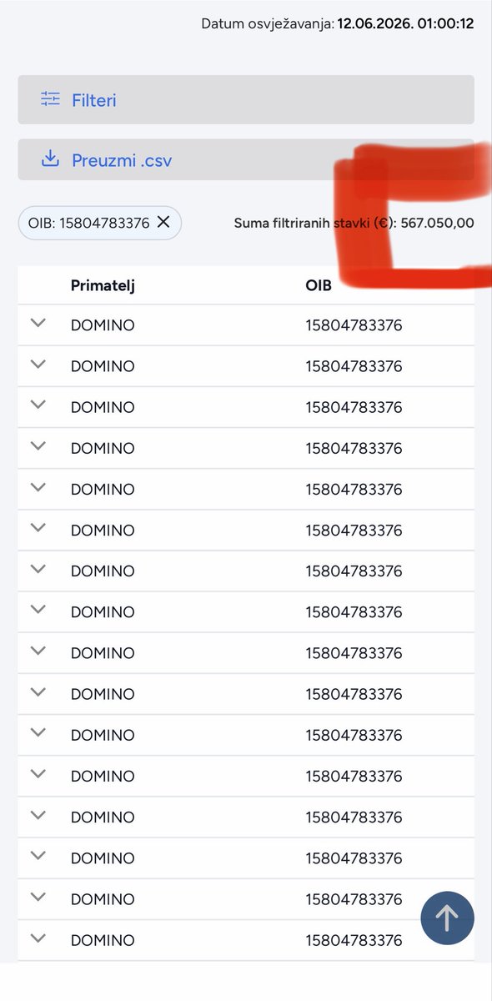Image resolution: width=492 pixels, height=1001 pixels.
Task: Download data with Preuzmi .csv button
Action: pos(246,159)
